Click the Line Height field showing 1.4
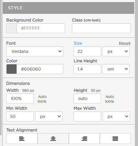The height and width of the screenshot is (146, 138). point(87,69)
